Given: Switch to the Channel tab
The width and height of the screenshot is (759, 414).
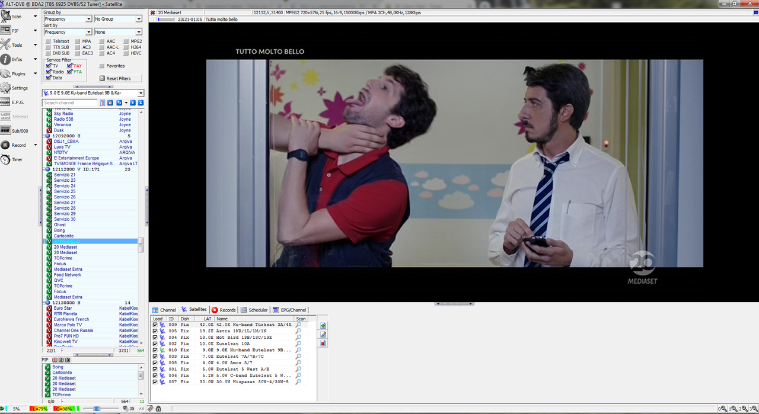Looking at the screenshot, I should click(164, 310).
